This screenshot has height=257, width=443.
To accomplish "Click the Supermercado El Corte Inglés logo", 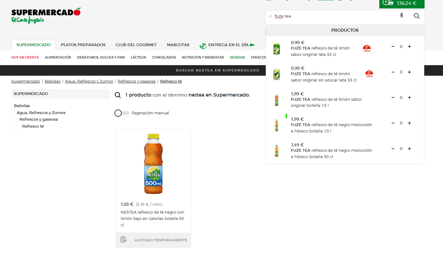I will pyautogui.click(x=46, y=16).
